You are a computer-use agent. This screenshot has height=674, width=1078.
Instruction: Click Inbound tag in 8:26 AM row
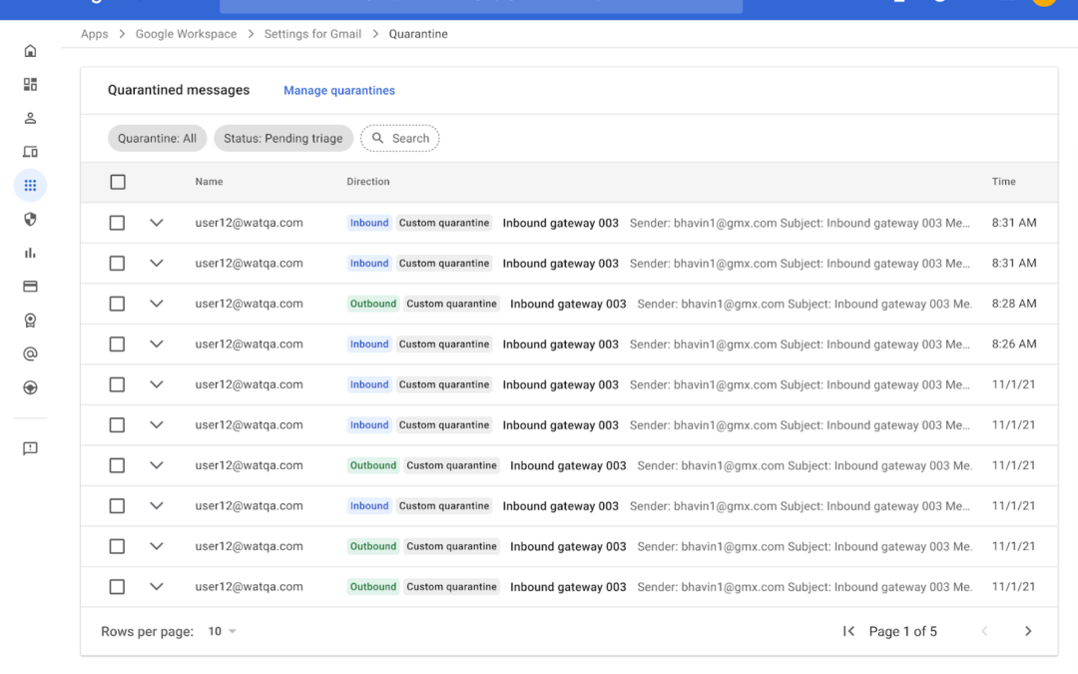point(369,343)
